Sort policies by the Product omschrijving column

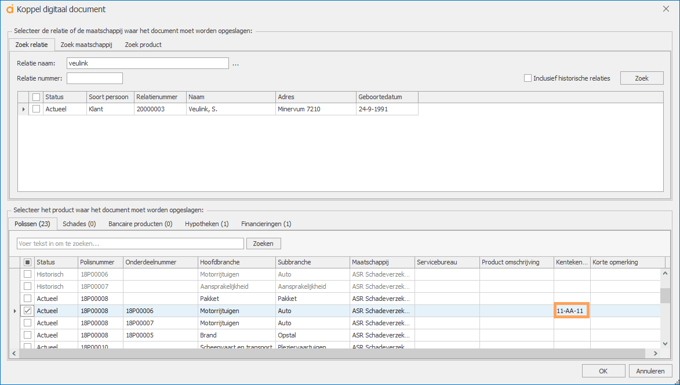point(517,262)
